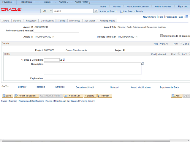Viewport: 190px width, 142px height.
Task: Click the Previous in List button
Action: (x=51, y=96)
